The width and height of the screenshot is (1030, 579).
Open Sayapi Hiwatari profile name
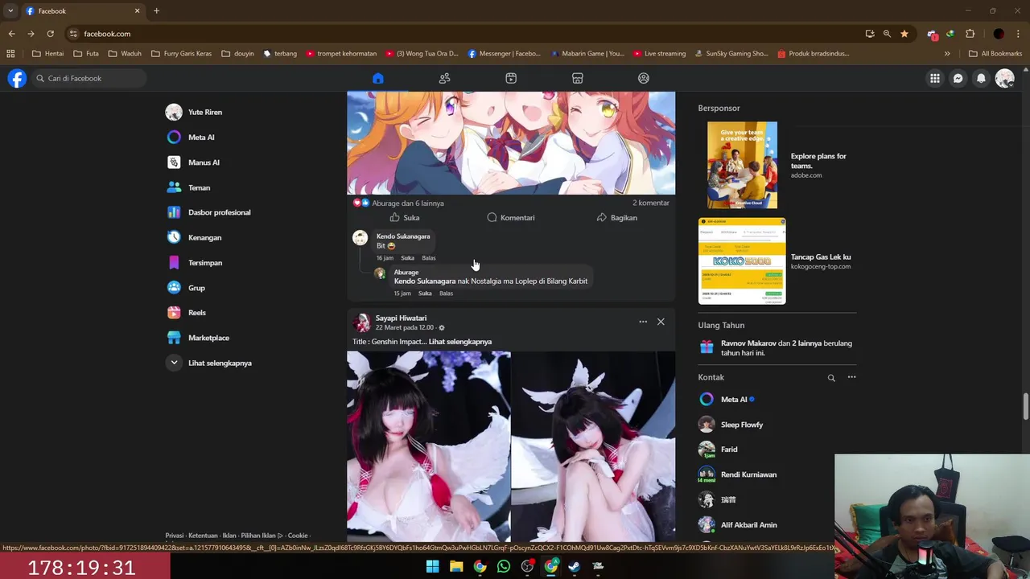[x=401, y=318]
